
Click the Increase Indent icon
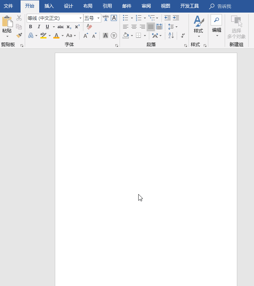pos(176,18)
